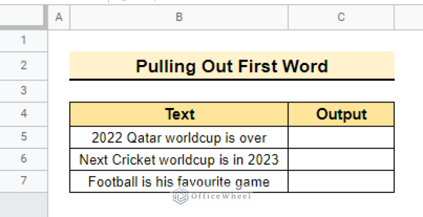
Task: Click empty Output cell in row 7
Action: tap(341, 181)
